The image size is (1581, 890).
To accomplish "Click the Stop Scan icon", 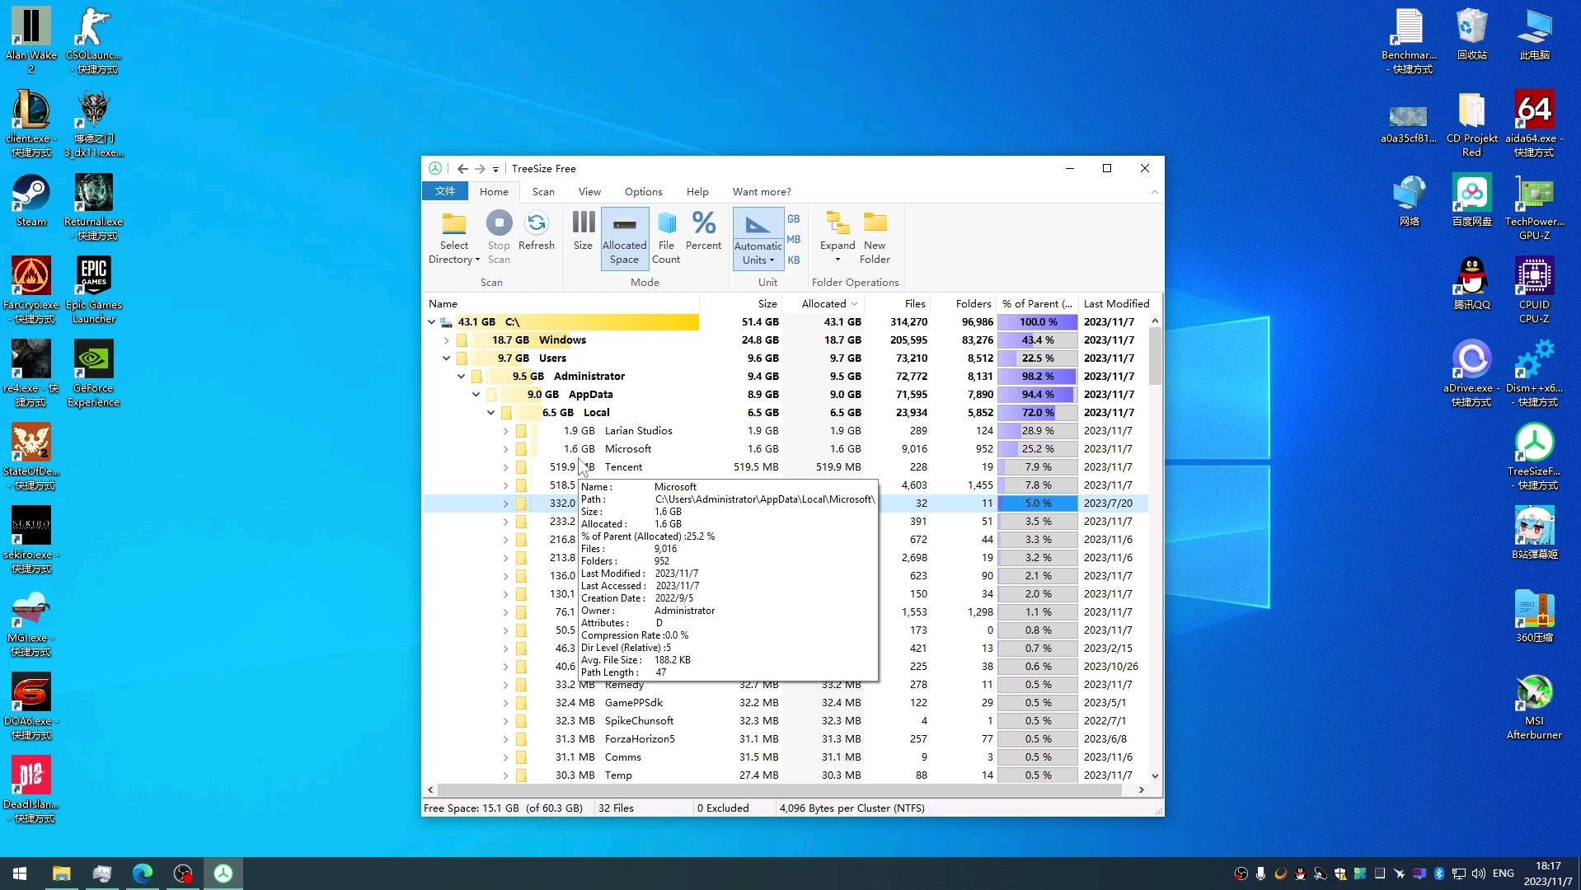I will [499, 223].
